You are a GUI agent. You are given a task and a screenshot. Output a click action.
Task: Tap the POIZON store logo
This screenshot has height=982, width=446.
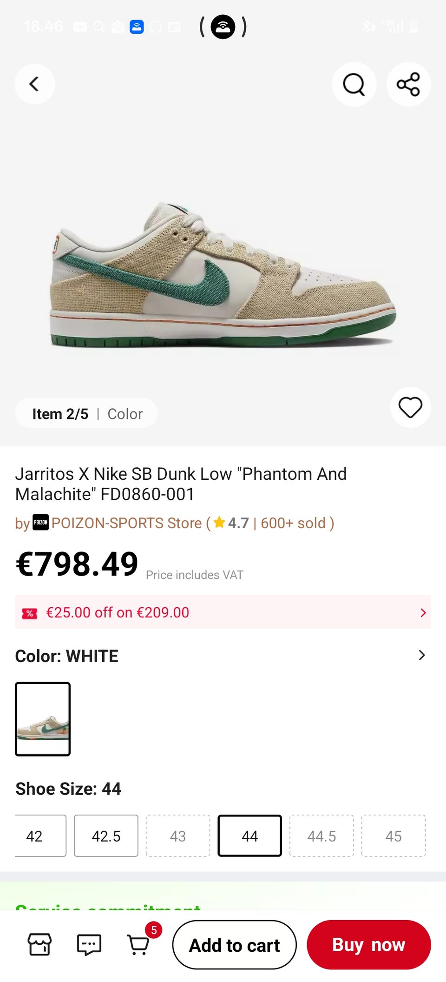tap(40, 523)
